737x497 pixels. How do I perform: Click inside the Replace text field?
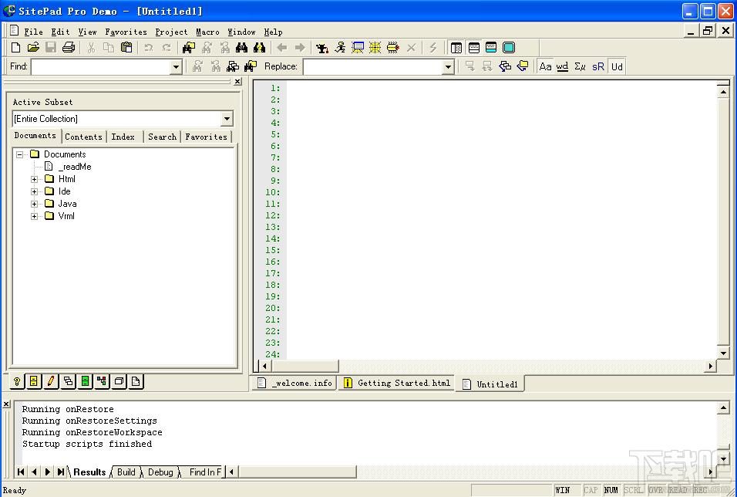(x=373, y=67)
